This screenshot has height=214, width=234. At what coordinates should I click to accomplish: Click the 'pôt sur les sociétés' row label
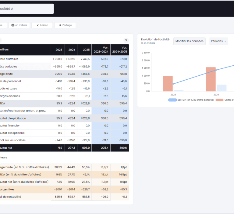[13, 140]
